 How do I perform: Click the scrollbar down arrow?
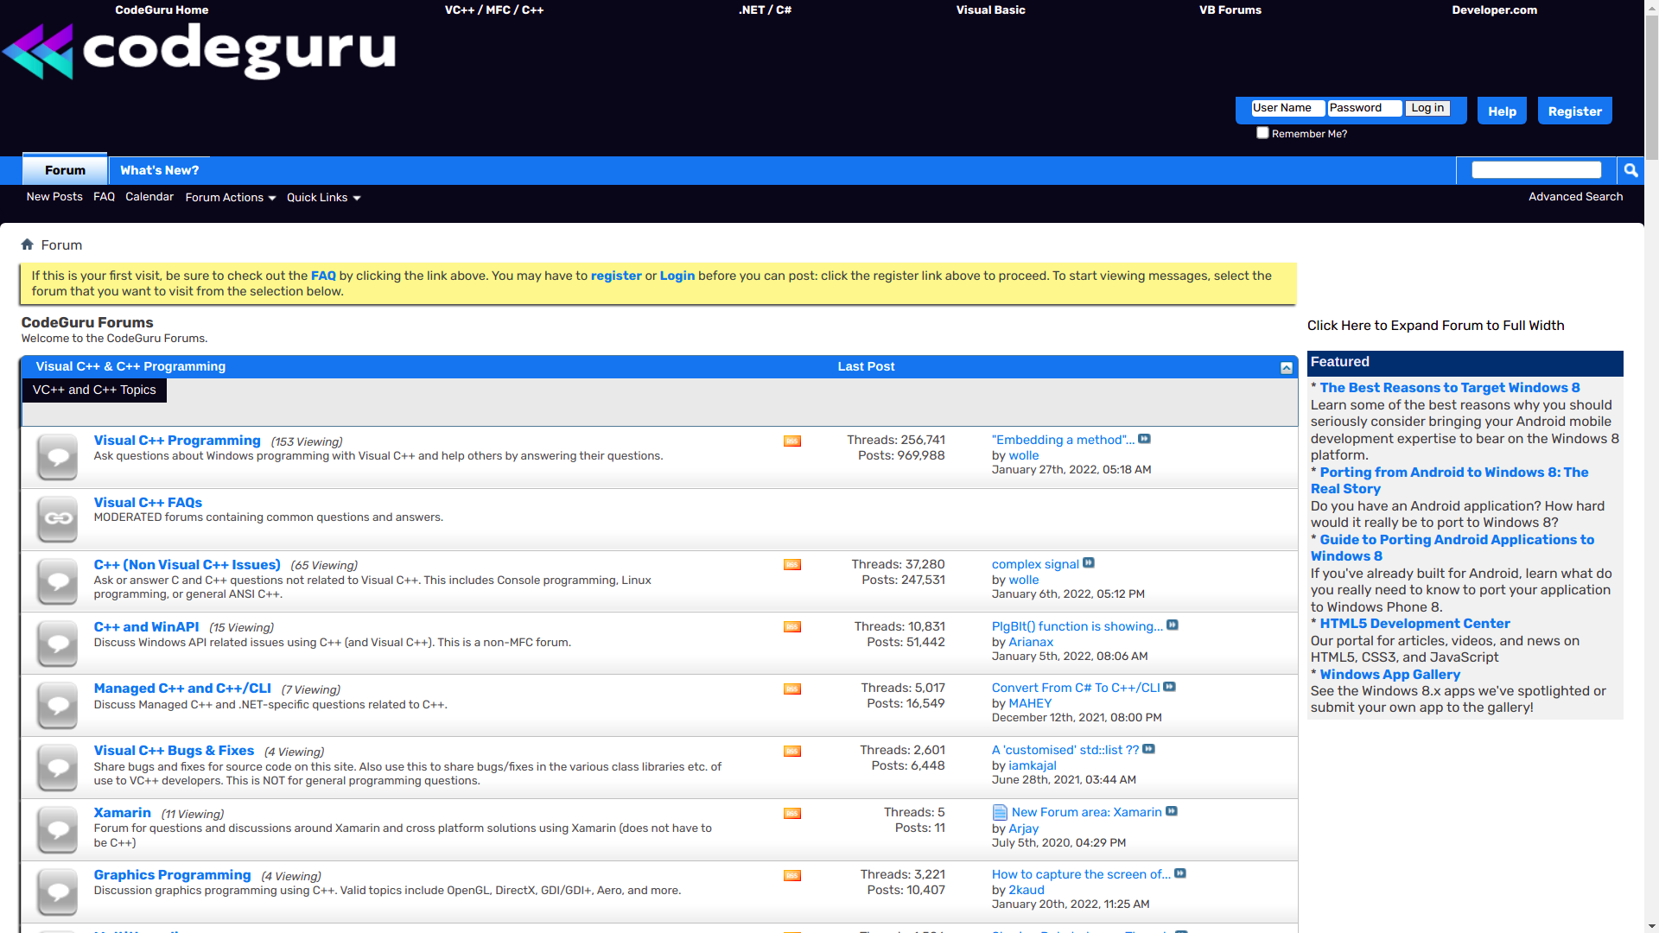[1651, 926]
